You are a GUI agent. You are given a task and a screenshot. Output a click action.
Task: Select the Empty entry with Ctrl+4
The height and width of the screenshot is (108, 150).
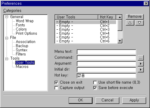coord(86,34)
